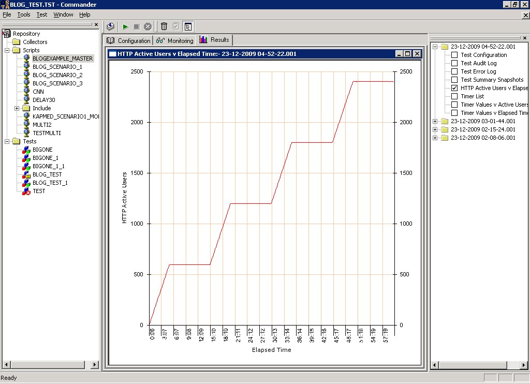Click the BIGONE_1_1 test icon
This screenshot has height=384, width=530.
(26, 166)
